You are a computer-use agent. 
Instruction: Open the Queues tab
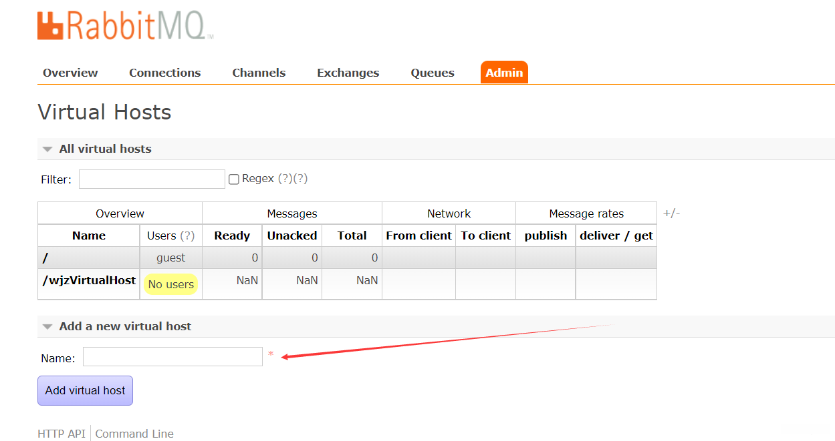(433, 73)
